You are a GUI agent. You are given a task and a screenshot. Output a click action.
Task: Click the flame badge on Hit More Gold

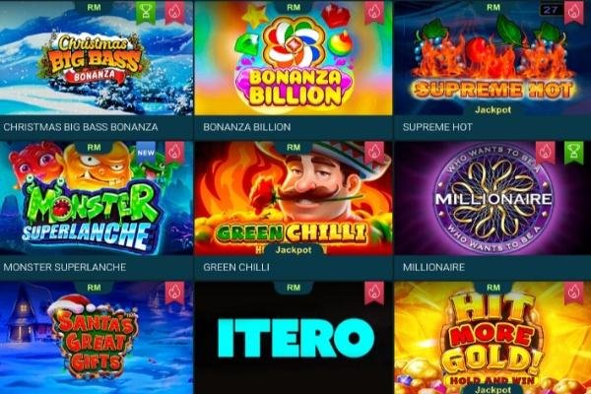point(573,293)
